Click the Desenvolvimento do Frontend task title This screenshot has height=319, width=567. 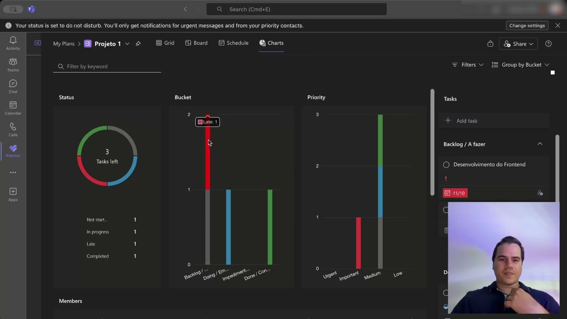pos(489,164)
